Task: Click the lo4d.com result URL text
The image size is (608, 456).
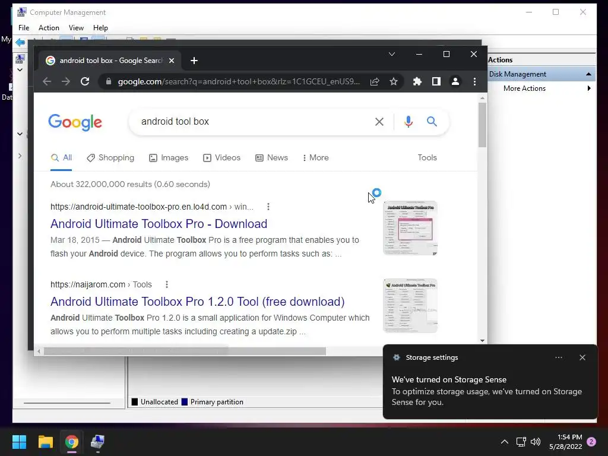Action: click(151, 207)
